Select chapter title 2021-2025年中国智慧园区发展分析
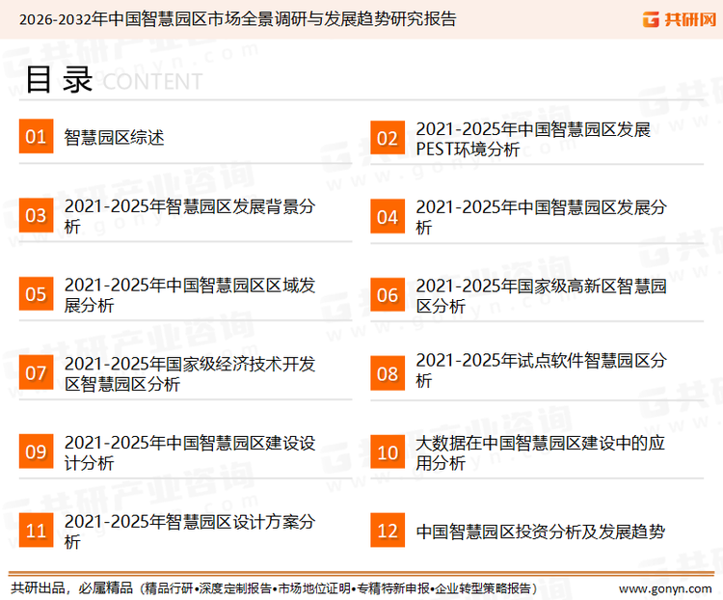The height and width of the screenshot is (600, 723). (542, 217)
